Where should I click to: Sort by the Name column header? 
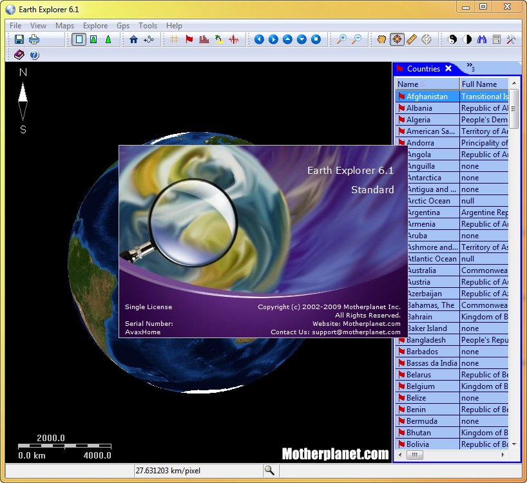[x=427, y=84]
